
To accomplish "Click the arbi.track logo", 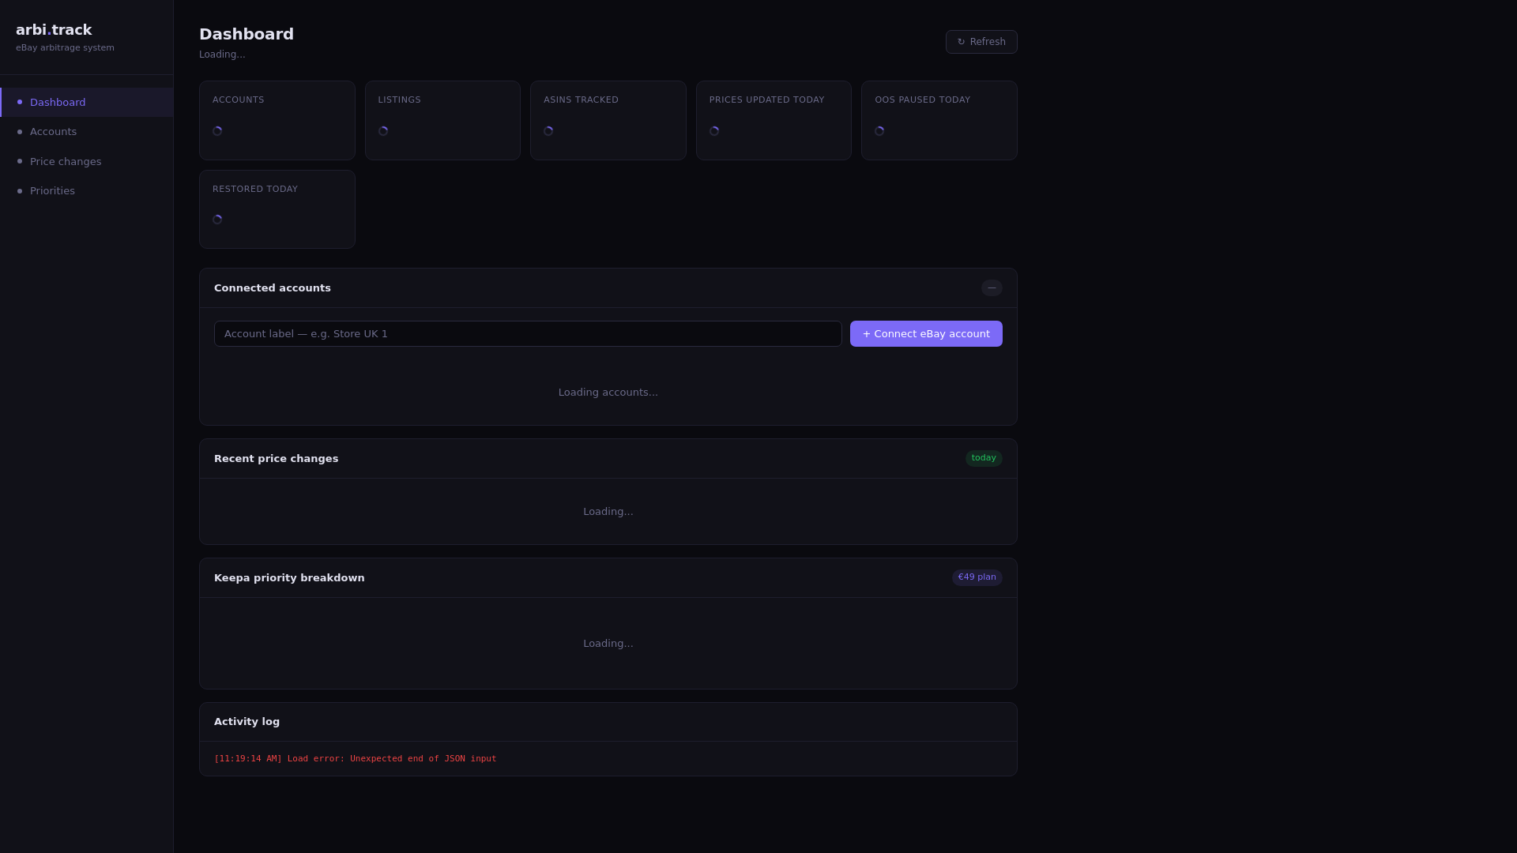I will [x=54, y=30].
